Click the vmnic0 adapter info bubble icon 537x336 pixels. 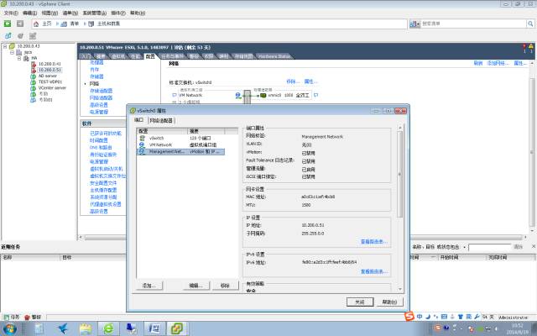pyautogui.click(x=315, y=95)
